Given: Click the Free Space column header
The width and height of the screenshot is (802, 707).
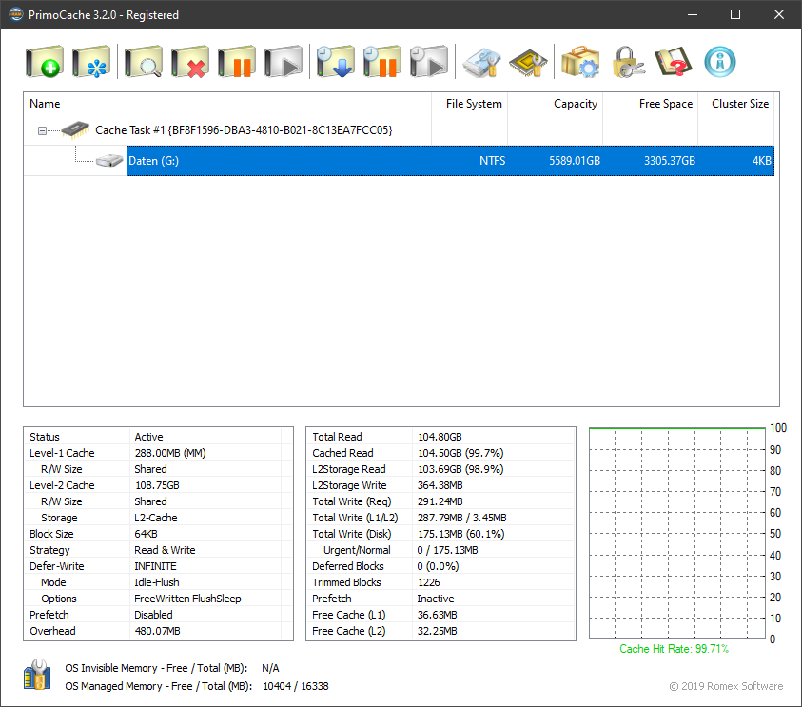Looking at the screenshot, I should pyautogui.click(x=650, y=104).
